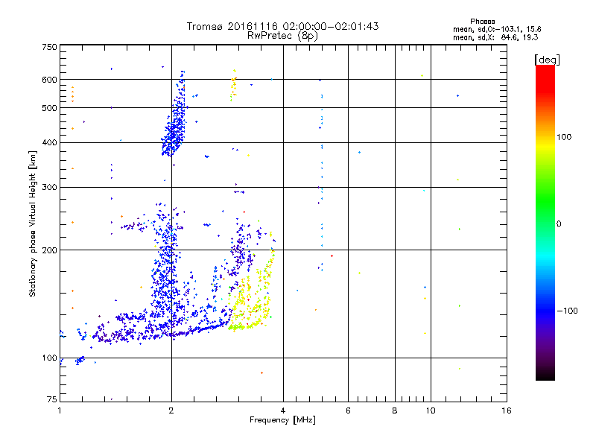The image size is (596, 447).
Task: Click the 'Stationary phase Virtual Height [km]' axis label
Action: coord(33,224)
